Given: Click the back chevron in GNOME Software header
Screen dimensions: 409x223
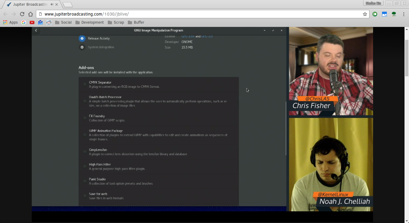Looking at the screenshot, I should [x=36, y=30].
